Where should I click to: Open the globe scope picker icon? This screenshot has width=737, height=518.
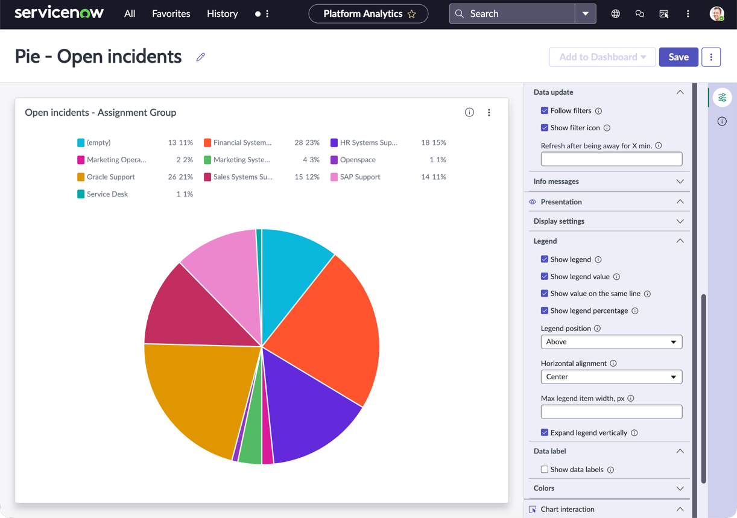click(615, 14)
